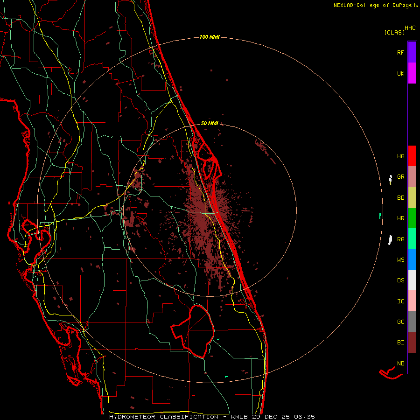Viewport: 420px width, 420px height.
Task: Click the 100 NMI range ring label
Action: point(209,37)
